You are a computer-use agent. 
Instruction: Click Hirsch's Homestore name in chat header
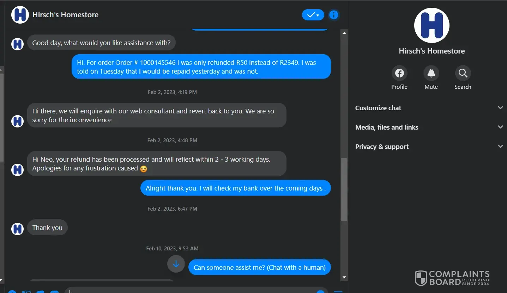coord(65,15)
